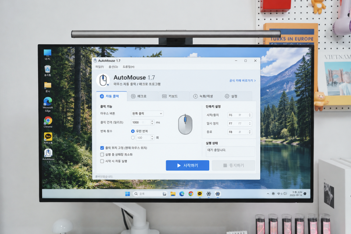Open the 카카오톡 desktop shortcut
The image size is (351, 234).
pos(48,138)
